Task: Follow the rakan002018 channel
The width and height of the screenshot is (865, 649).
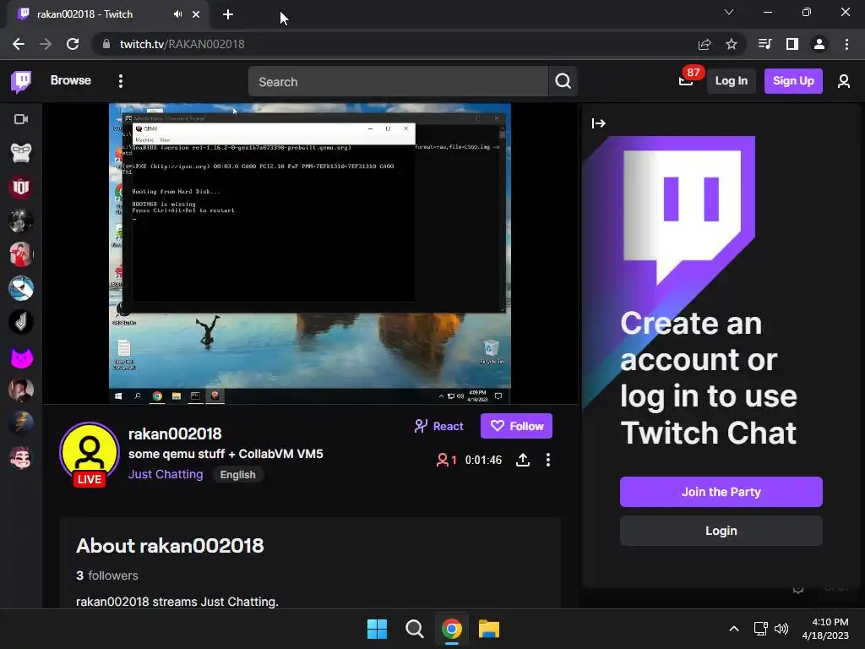Action: coord(516,426)
